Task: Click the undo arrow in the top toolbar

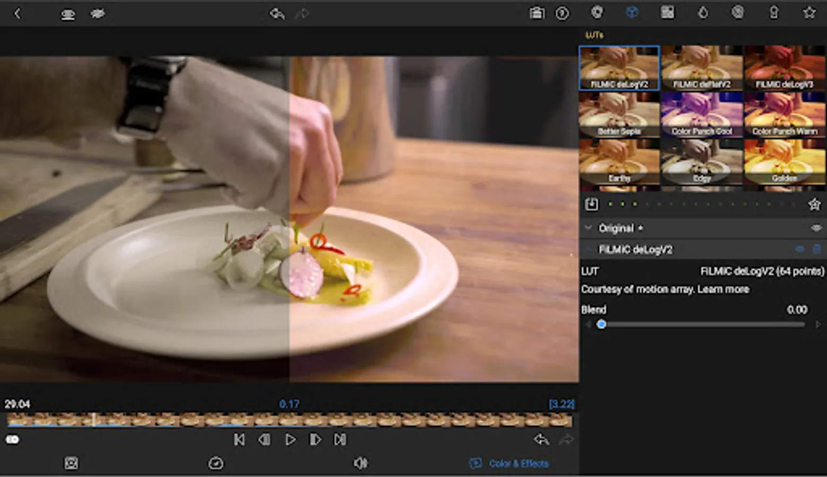Action: click(x=277, y=13)
